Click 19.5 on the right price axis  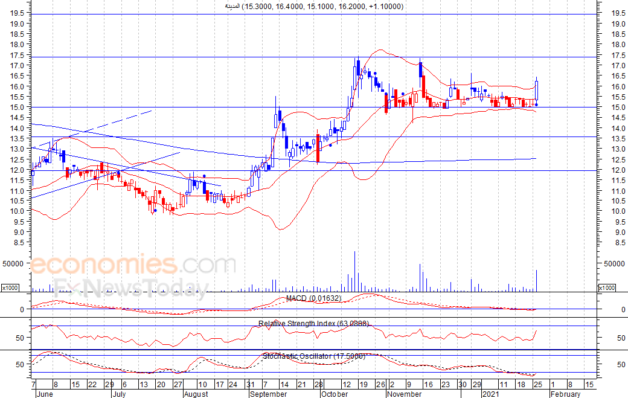[x=618, y=13]
